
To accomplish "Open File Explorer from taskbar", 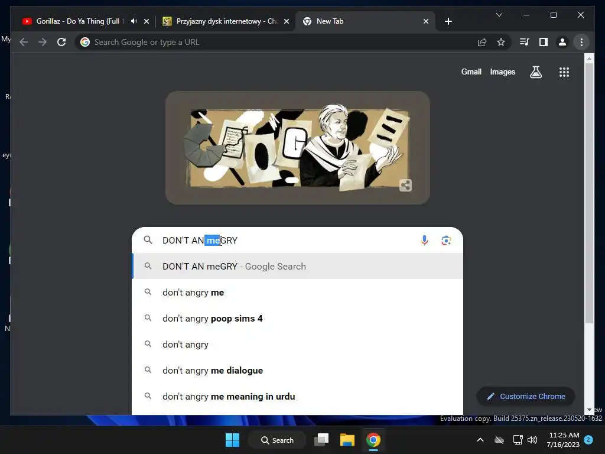I will click(x=347, y=440).
